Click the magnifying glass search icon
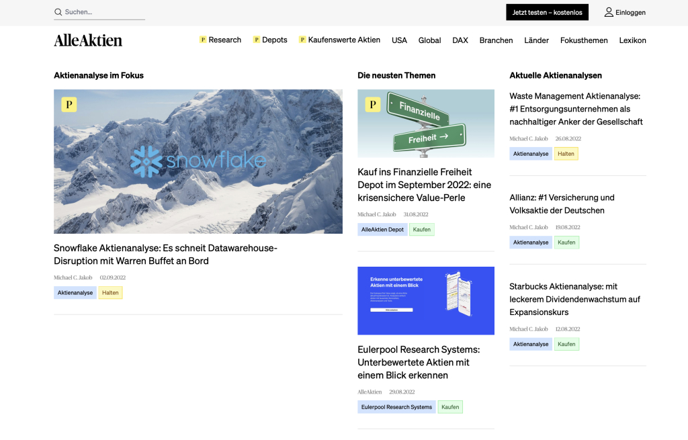Screen dimensions: 688x440 click(58, 12)
